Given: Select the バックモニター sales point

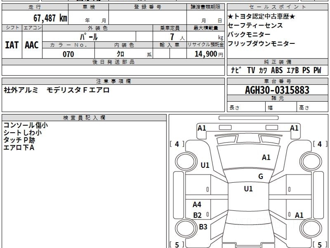Looking at the screenshot, I should click(249, 35).
